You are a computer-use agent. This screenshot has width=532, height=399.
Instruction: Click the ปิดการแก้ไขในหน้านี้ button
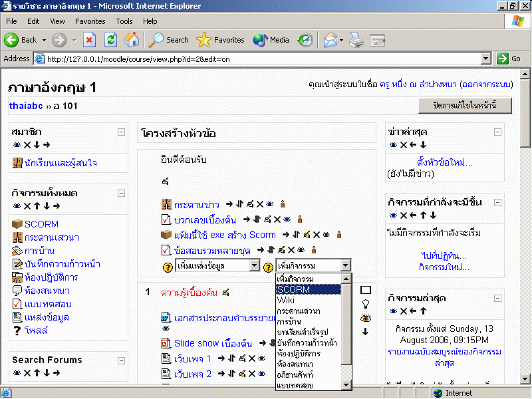point(464,106)
